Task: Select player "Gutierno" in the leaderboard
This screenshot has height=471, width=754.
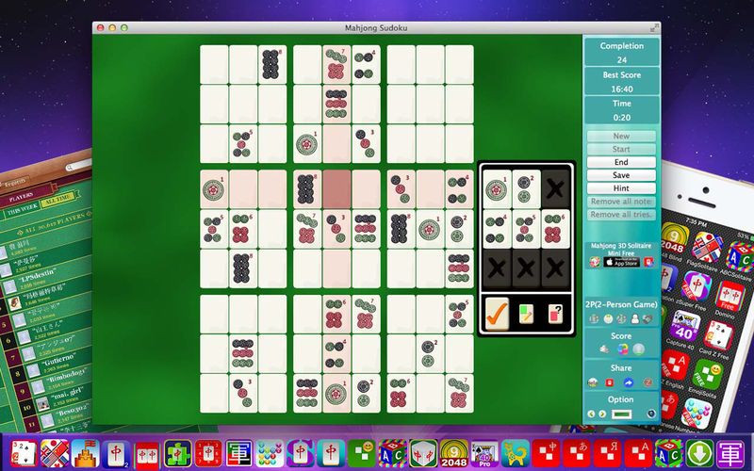Action: pos(60,360)
